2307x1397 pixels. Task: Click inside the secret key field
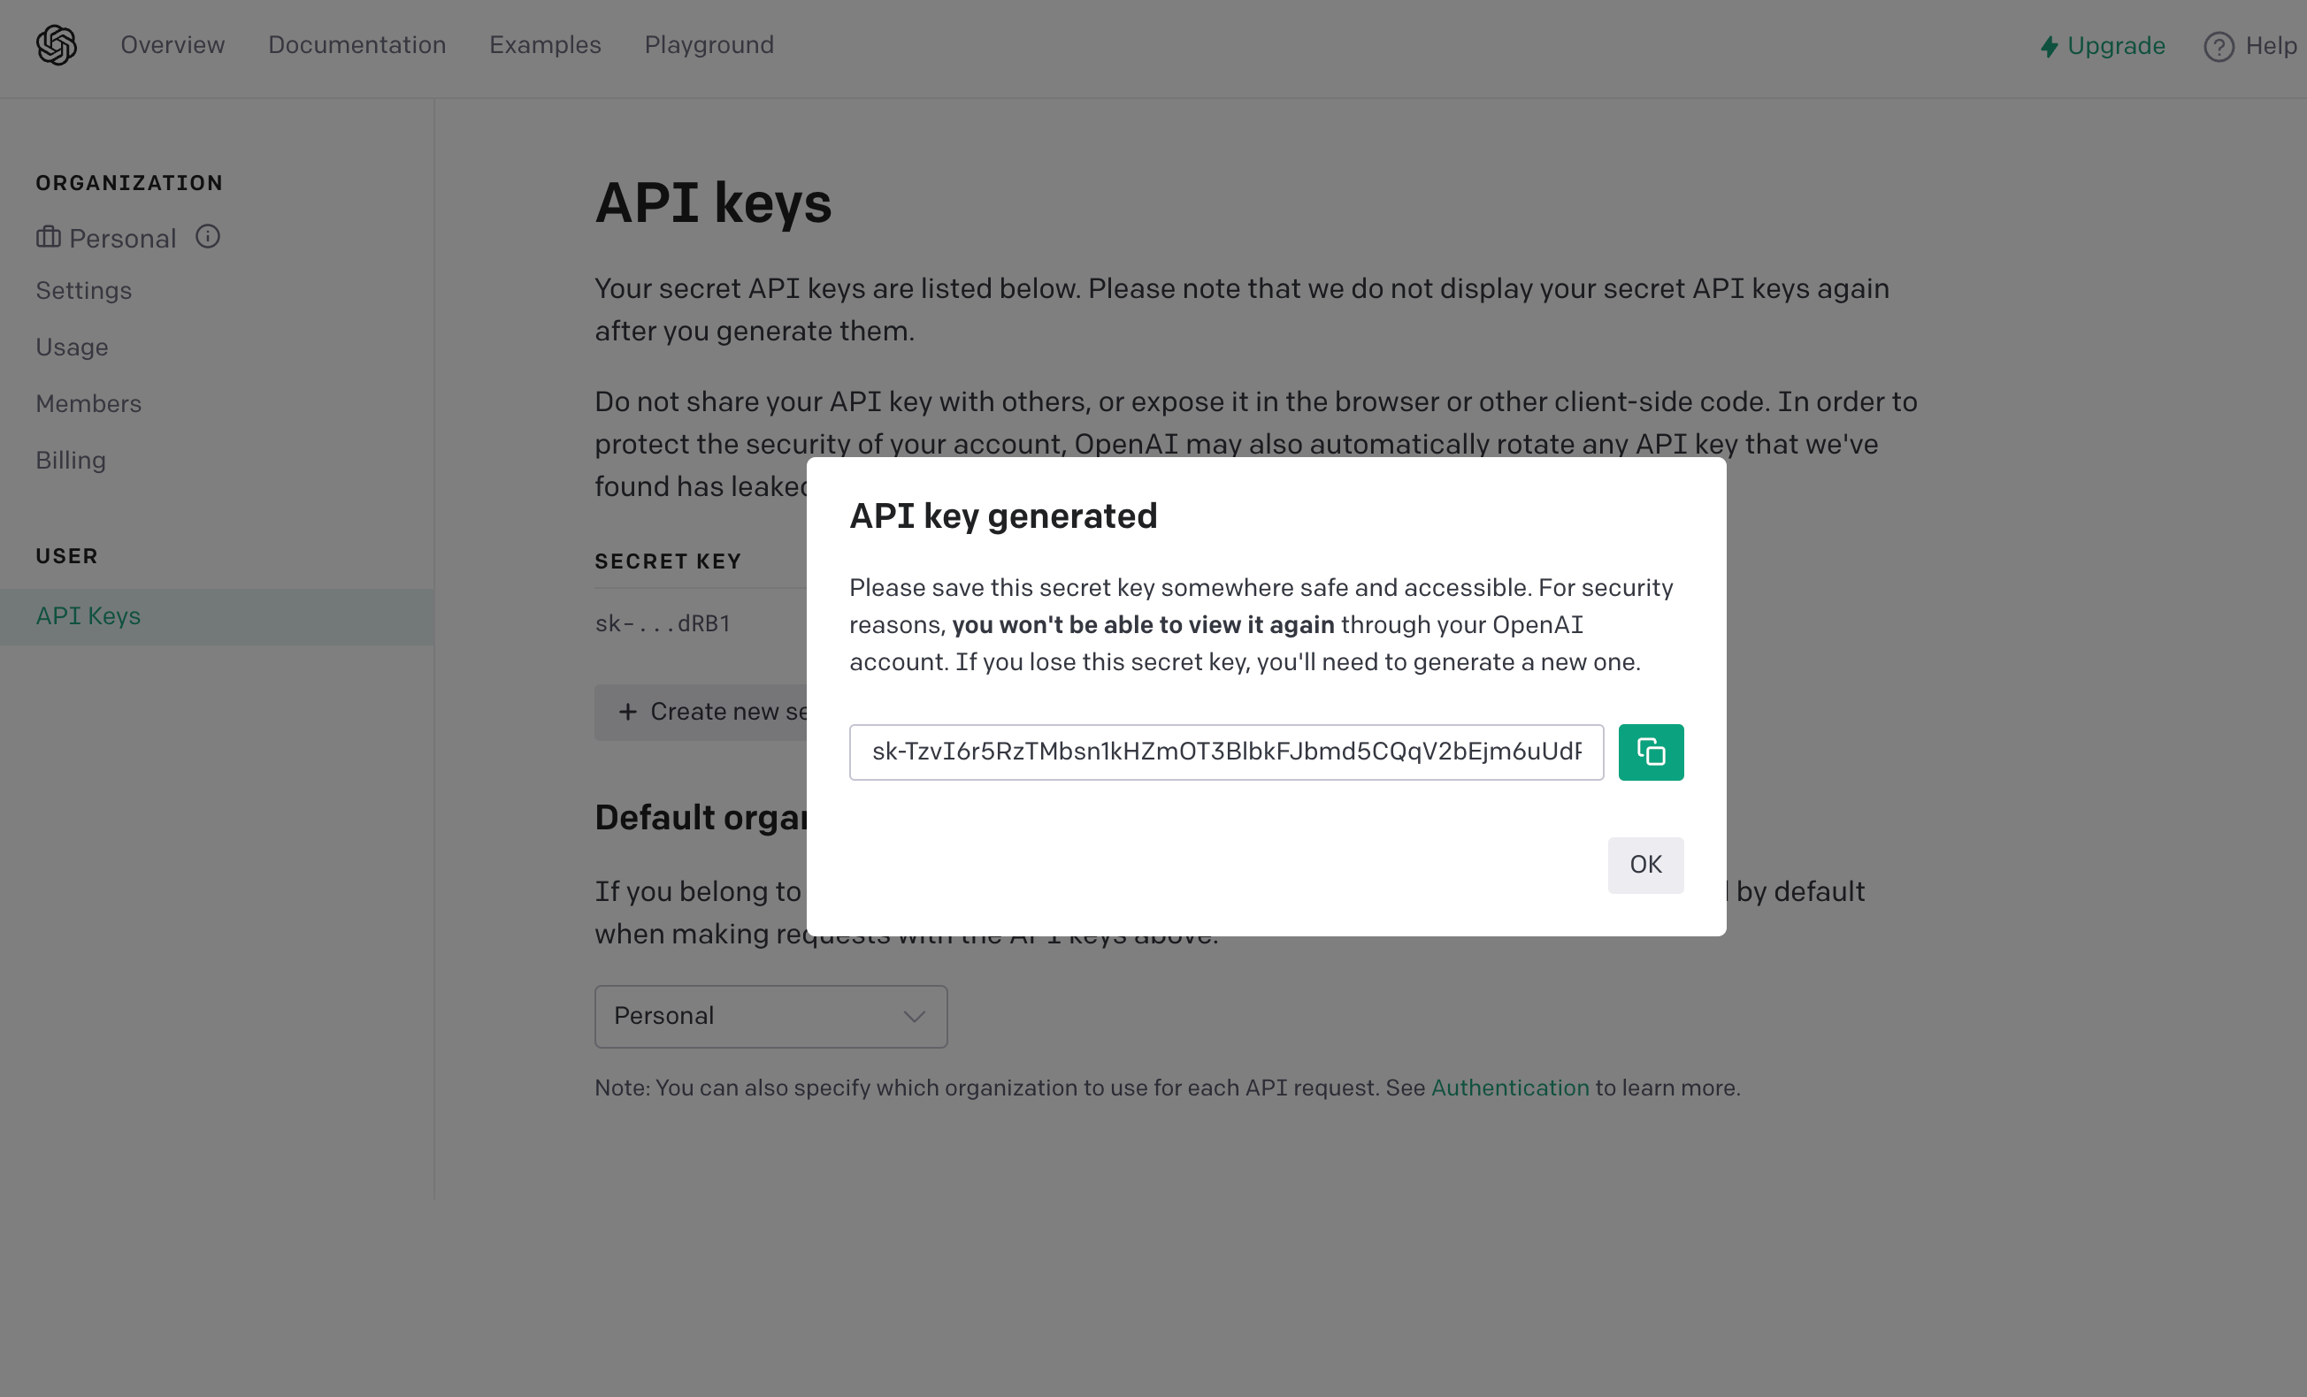point(1224,752)
